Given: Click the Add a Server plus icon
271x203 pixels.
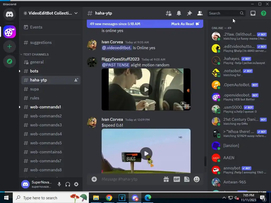Looking at the screenshot, I should click(10, 47).
